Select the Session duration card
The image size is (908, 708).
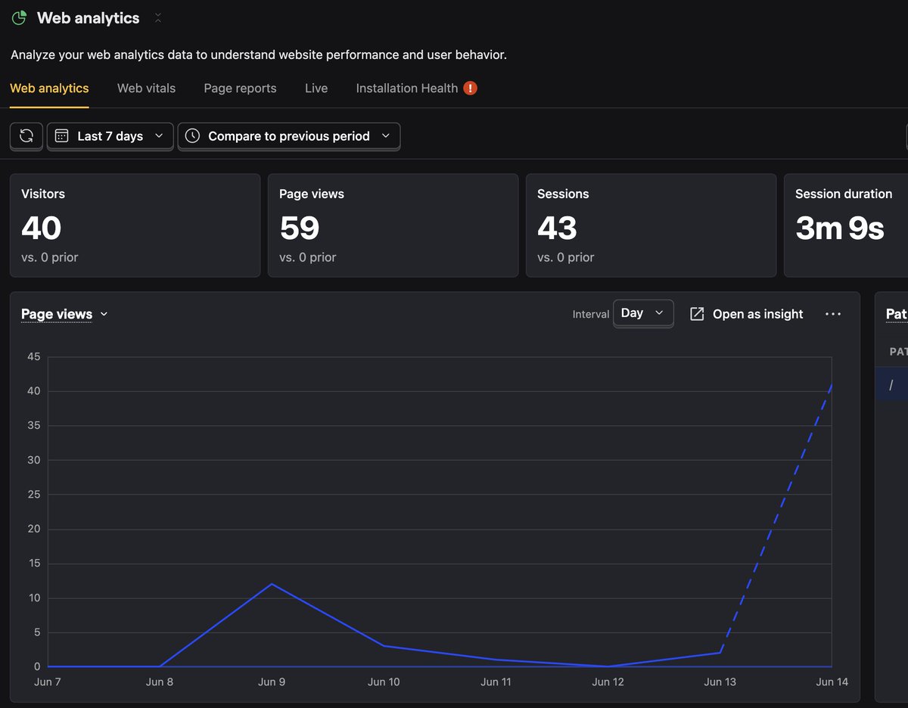846,225
